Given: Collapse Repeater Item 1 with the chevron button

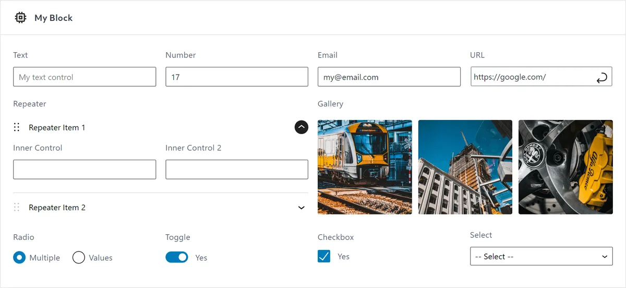Looking at the screenshot, I should (302, 127).
